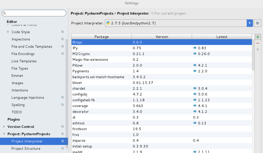
Task: Sort by the Version column header
Action: pyautogui.click(x=162, y=37)
